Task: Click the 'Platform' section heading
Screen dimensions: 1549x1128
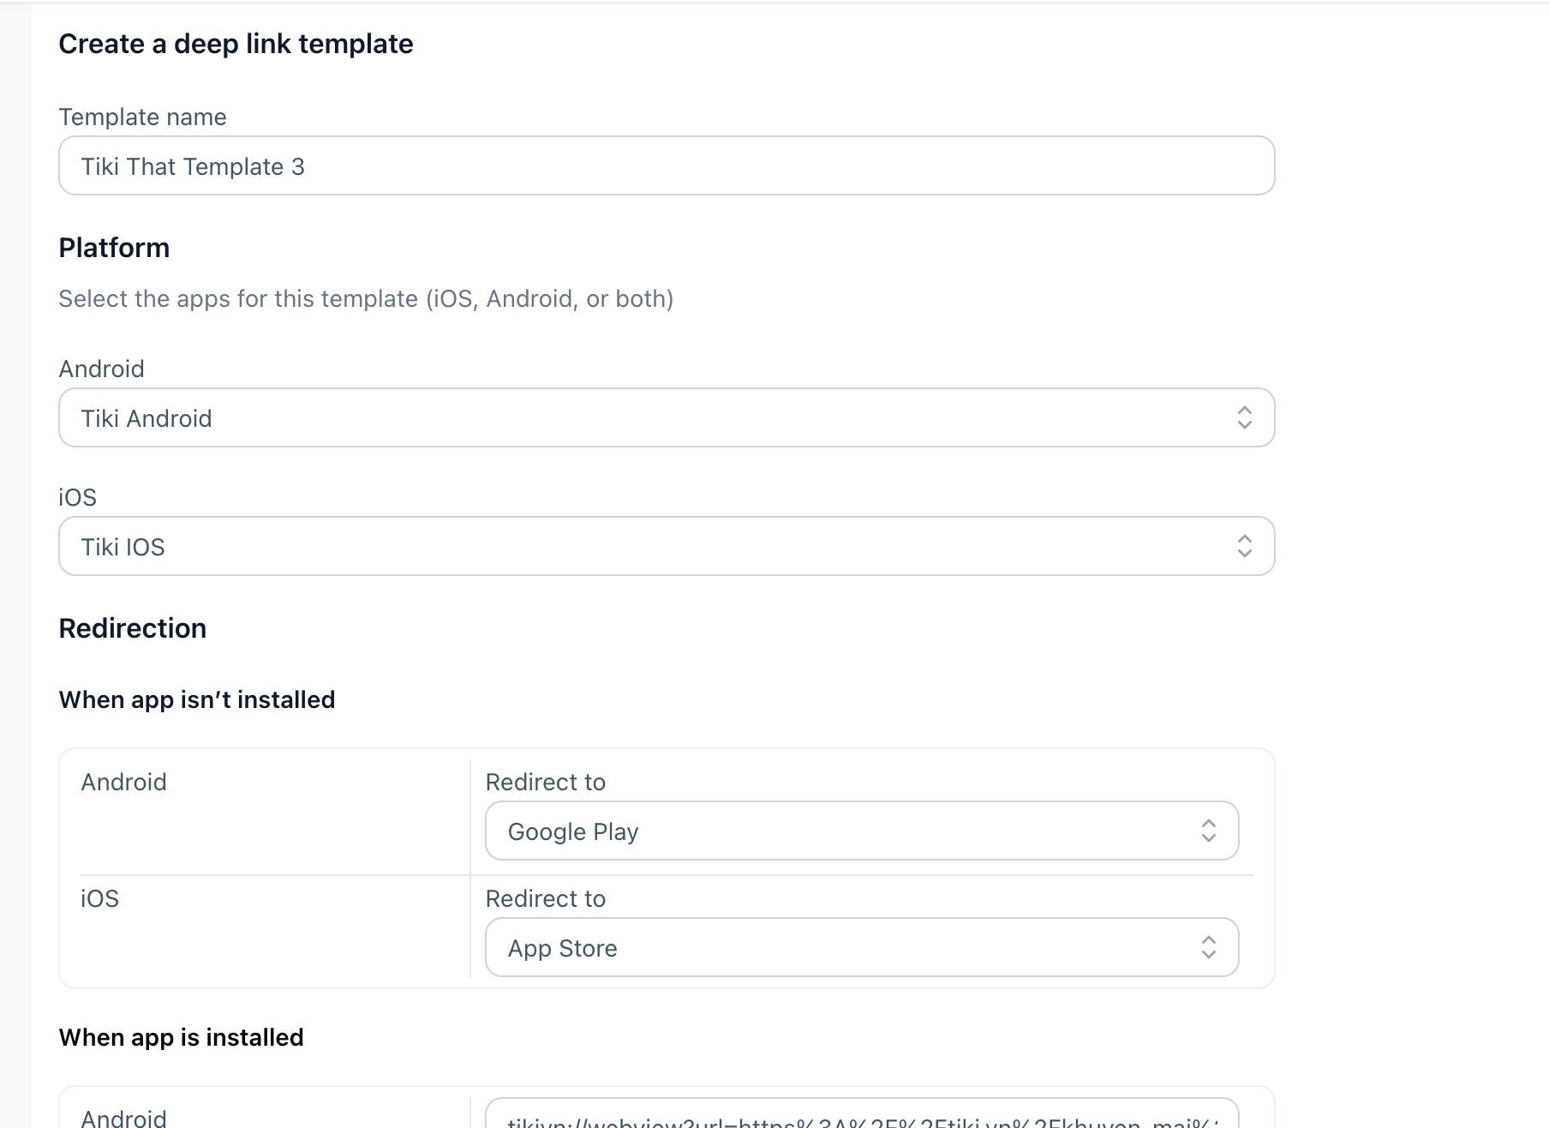Action: [x=114, y=248]
